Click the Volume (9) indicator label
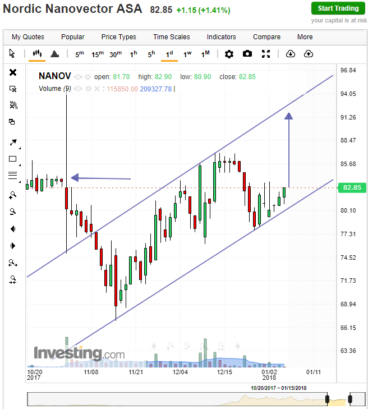The image size is (368, 409). click(x=55, y=89)
